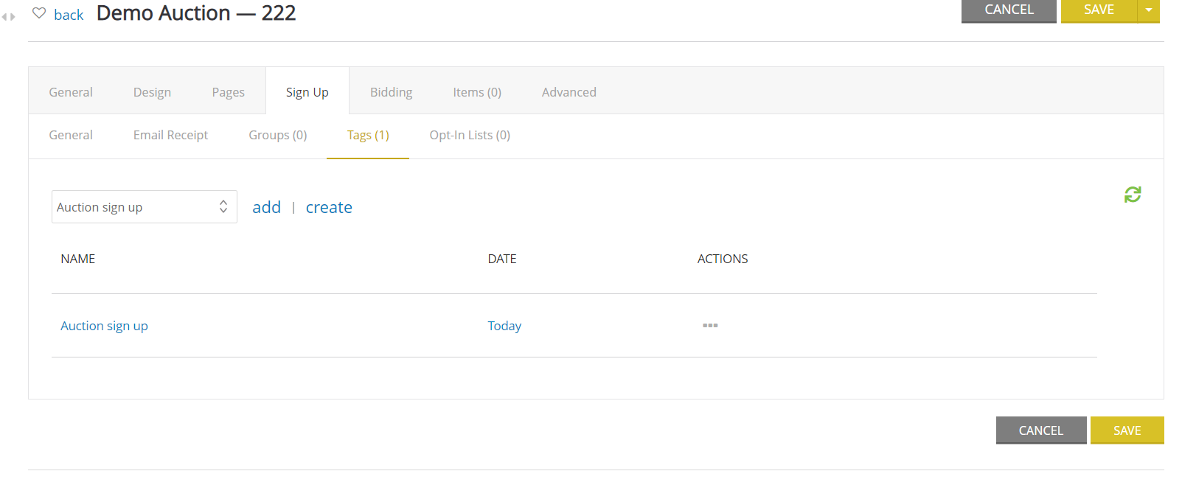Open the Design tab
Screen dimensions: 1182x499
(152, 92)
